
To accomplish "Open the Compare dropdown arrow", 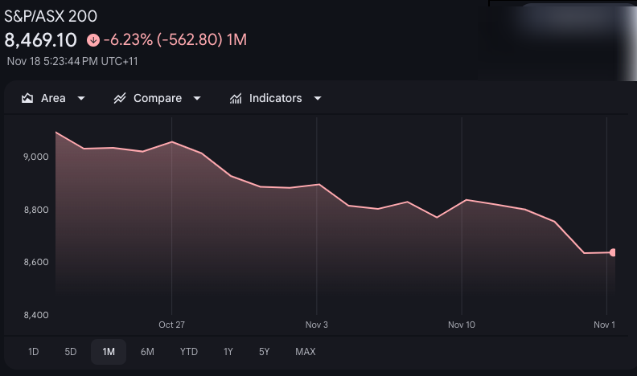I will pyautogui.click(x=197, y=98).
